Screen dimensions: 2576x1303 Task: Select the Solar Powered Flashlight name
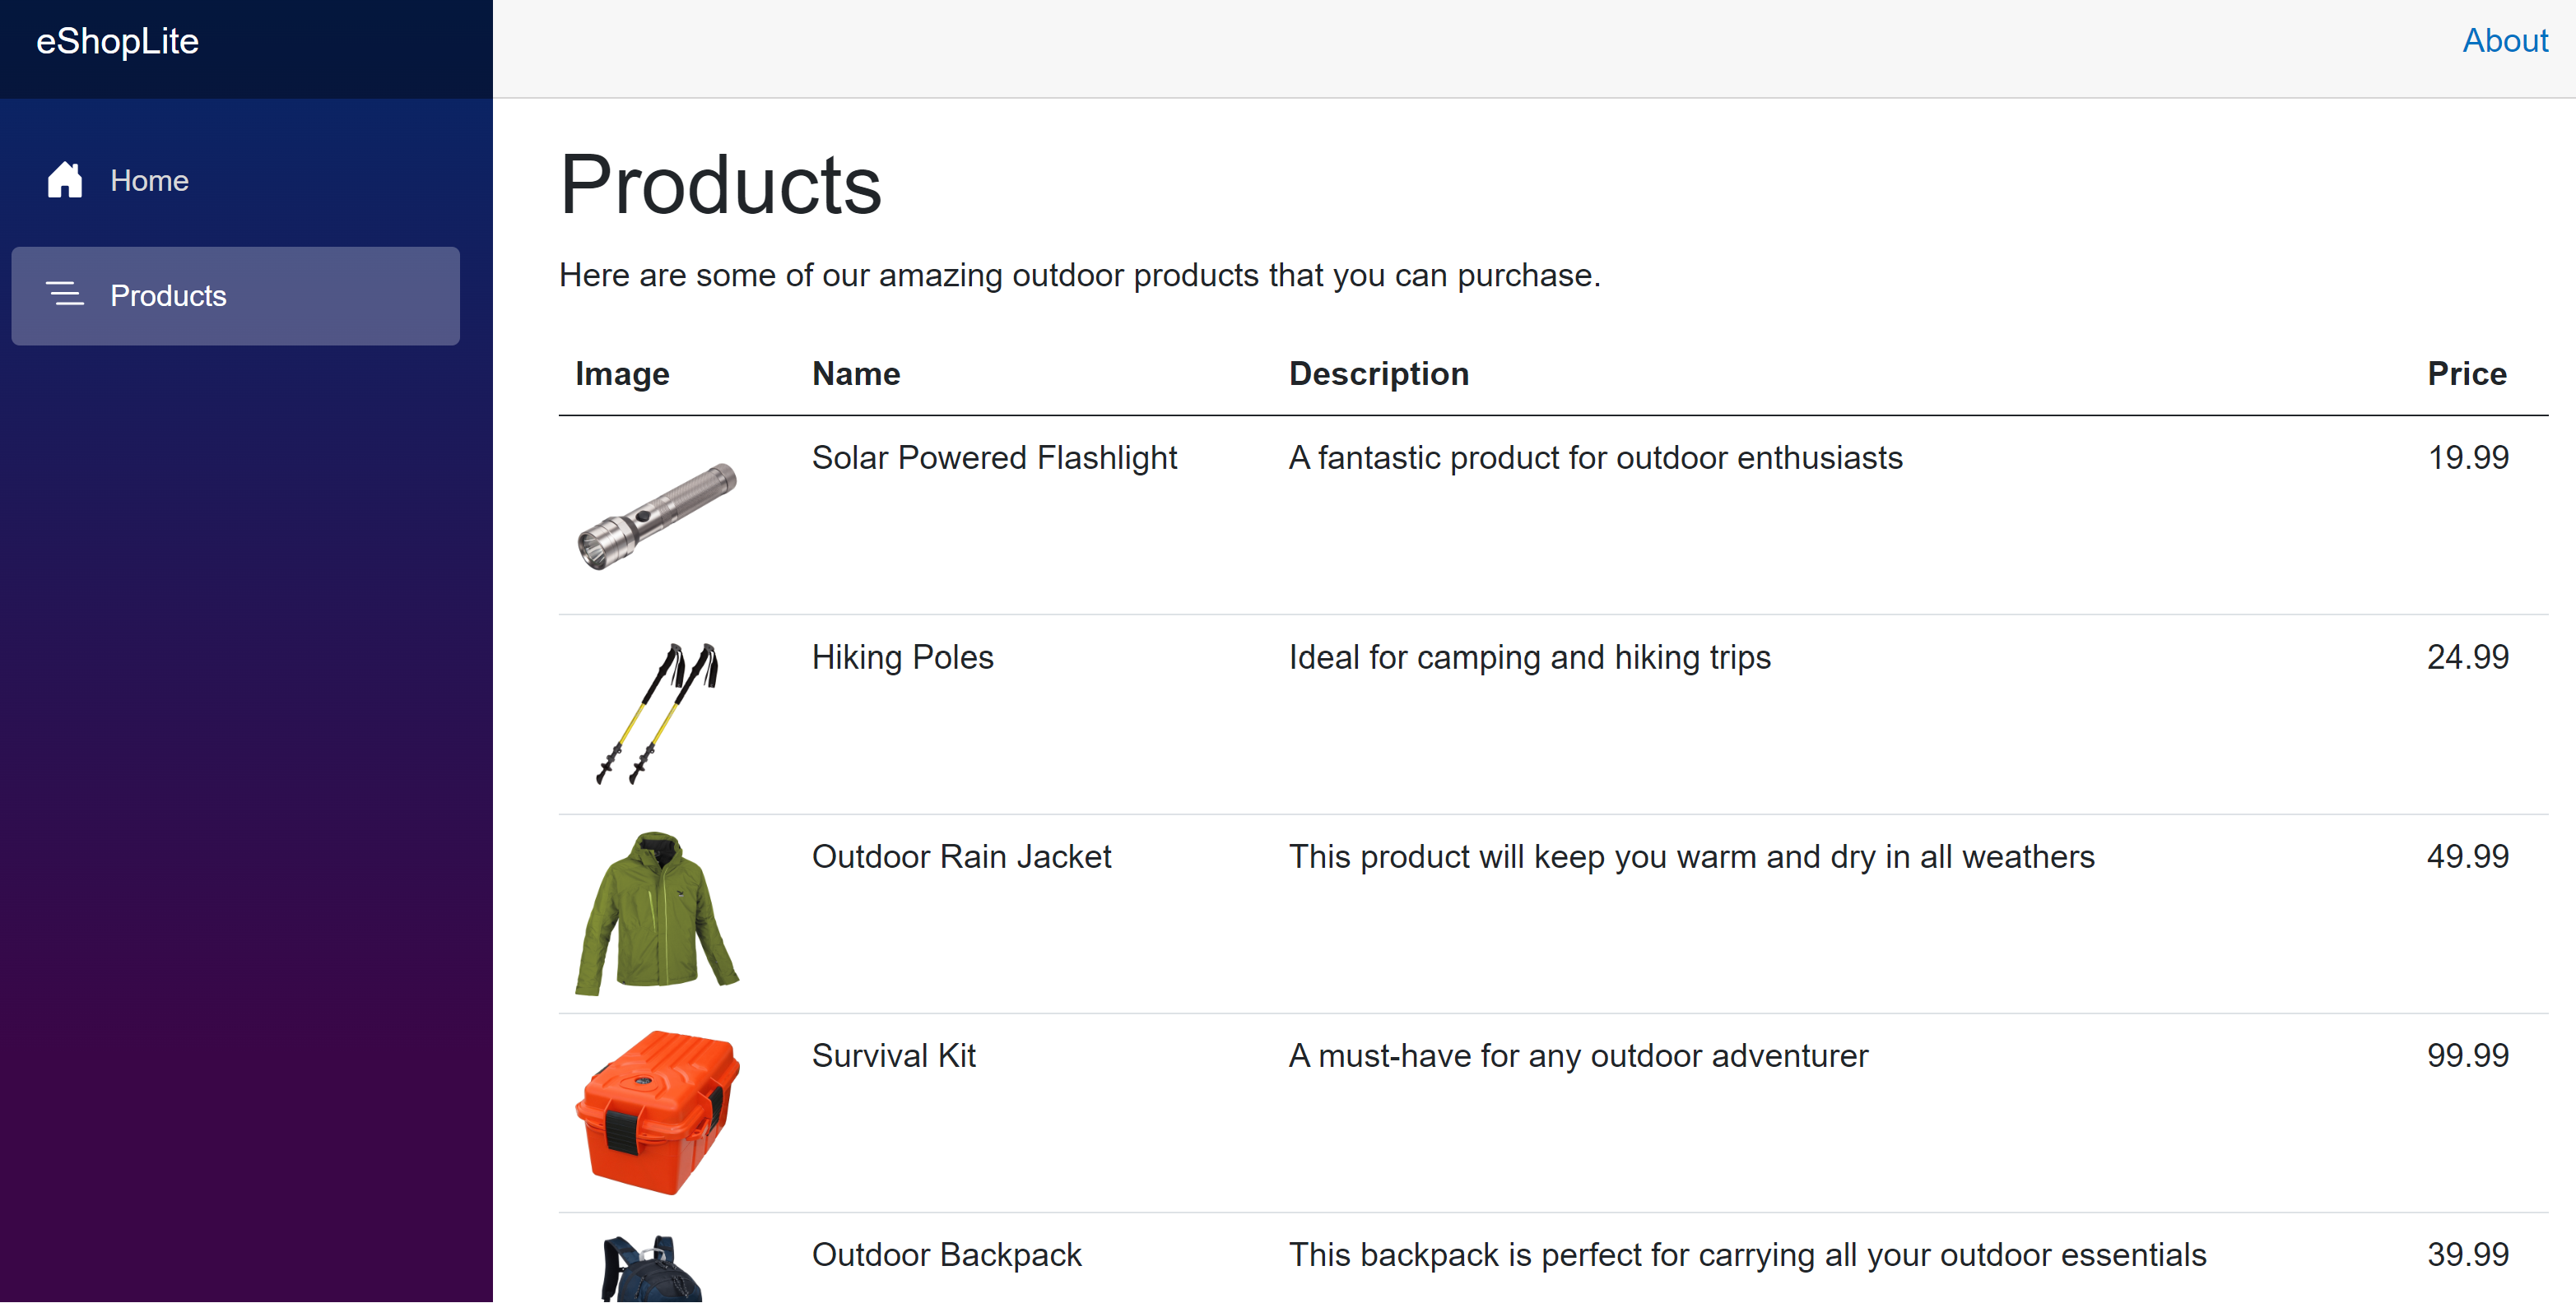coord(994,457)
